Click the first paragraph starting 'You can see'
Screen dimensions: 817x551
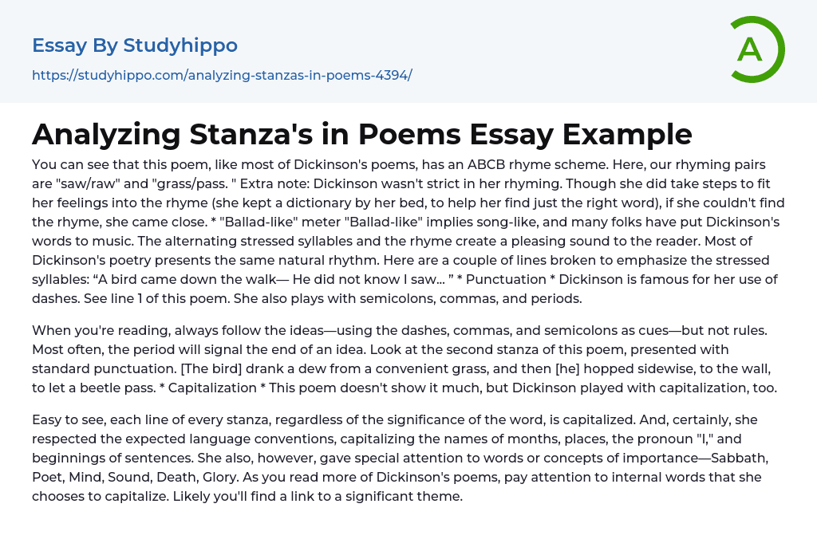[x=408, y=231]
